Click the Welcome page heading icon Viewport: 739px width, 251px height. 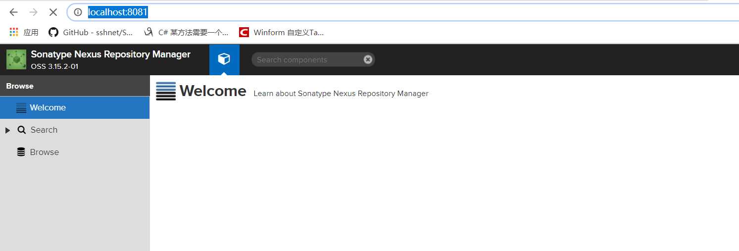point(166,91)
